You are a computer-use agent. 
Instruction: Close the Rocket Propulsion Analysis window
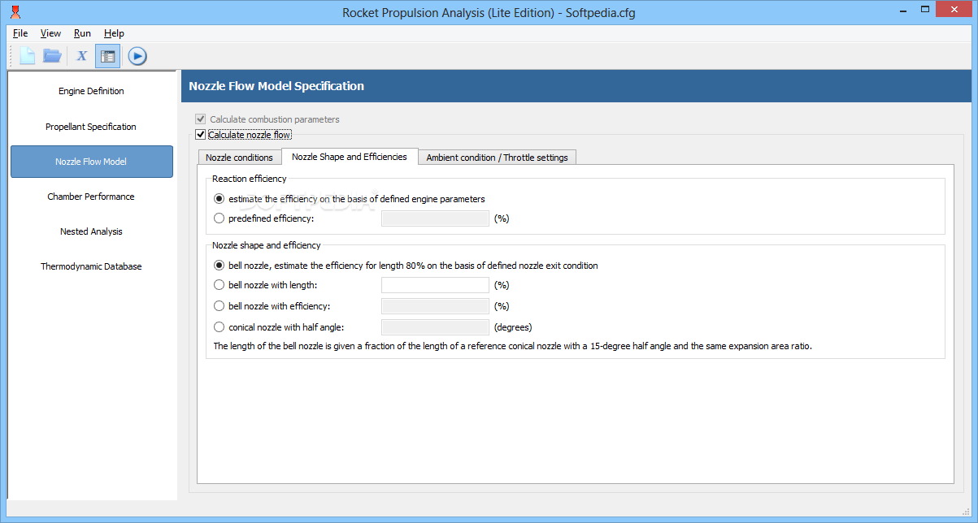[x=955, y=11]
